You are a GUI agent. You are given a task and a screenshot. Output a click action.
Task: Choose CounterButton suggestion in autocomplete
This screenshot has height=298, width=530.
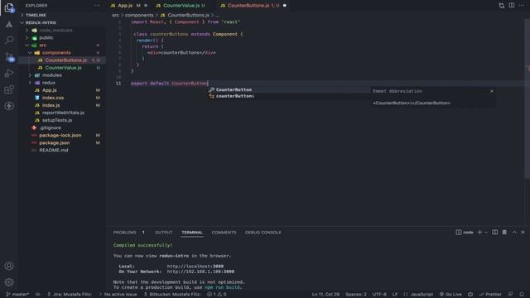[289, 89]
